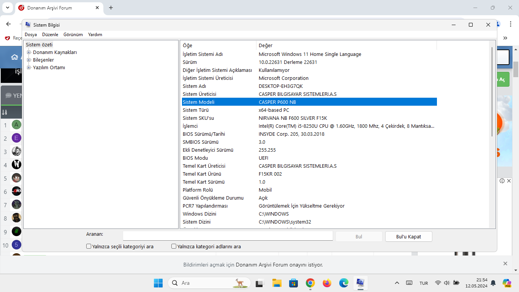The width and height of the screenshot is (519, 292).
Task: Click the Sistem Bilgisi title bar icon
Action: [x=28, y=25]
